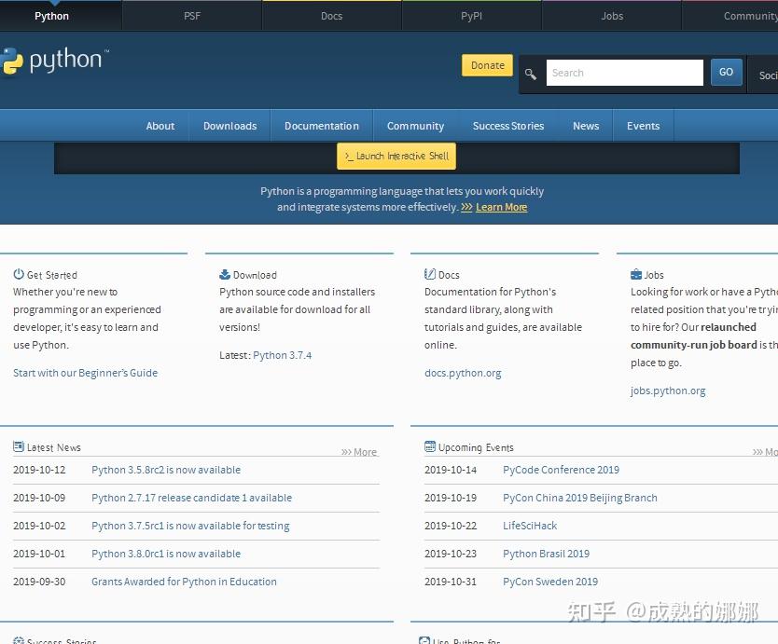Click the Download section download icon
The width and height of the screenshot is (778, 644).
225,274
